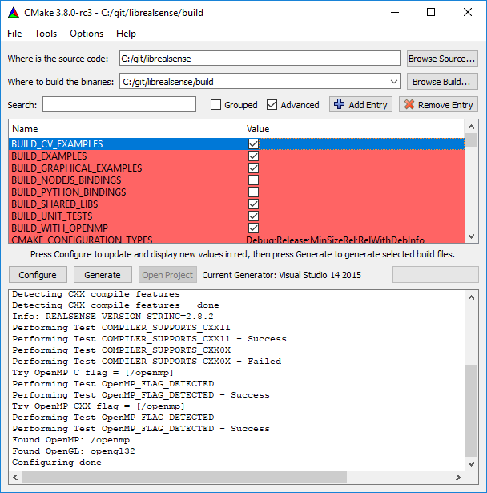Click the CMake logo icon in title bar
This screenshot has width=487, height=493.
[14, 12]
